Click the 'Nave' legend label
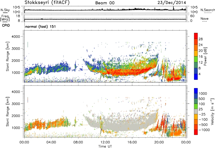Screen dimensions: 215x148 click(x=205, y=18)
